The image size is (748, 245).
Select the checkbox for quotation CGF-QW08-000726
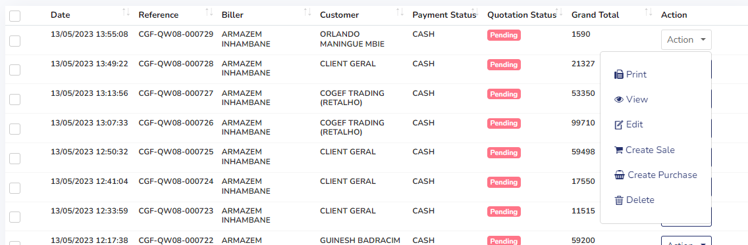click(14, 129)
